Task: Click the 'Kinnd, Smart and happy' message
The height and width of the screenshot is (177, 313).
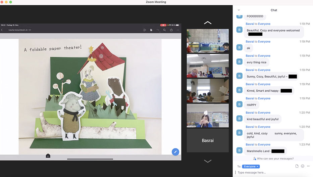Action: (x=269, y=91)
